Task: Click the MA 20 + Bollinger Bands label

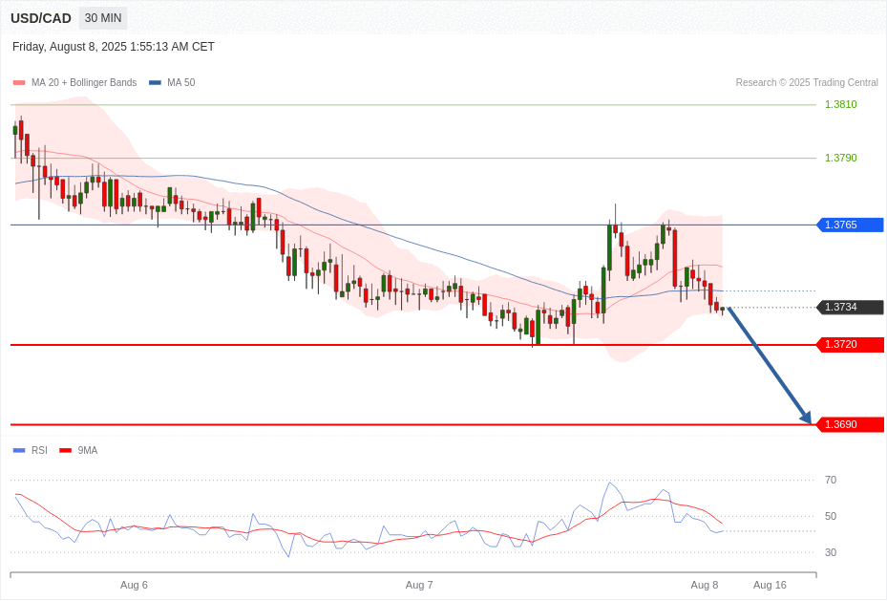Action: (84, 82)
